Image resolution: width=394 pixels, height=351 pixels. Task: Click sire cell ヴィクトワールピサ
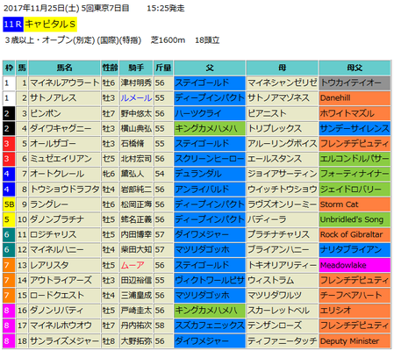point(210,280)
